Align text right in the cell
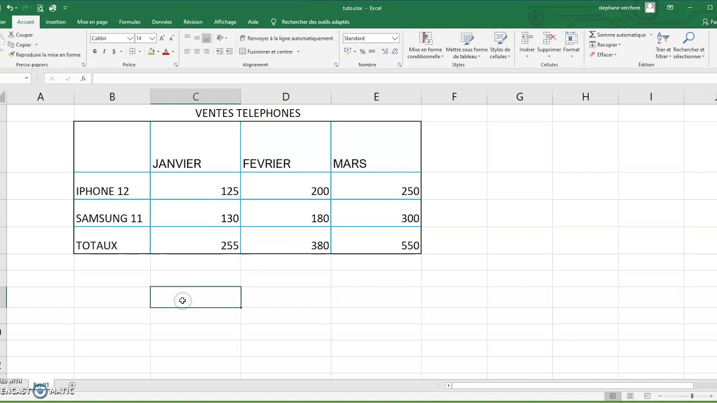 pos(206,51)
